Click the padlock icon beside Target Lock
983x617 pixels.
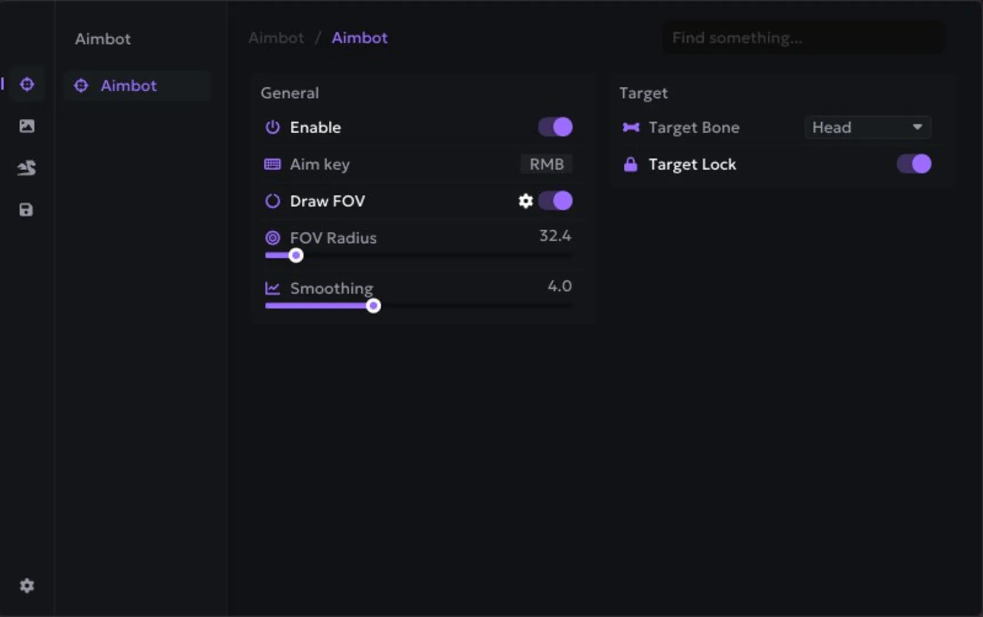click(x=631, y=165)
